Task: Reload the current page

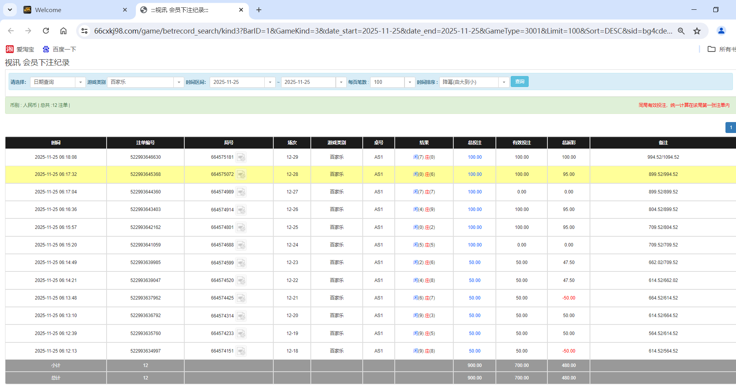Action: click(x=46, y=31)
